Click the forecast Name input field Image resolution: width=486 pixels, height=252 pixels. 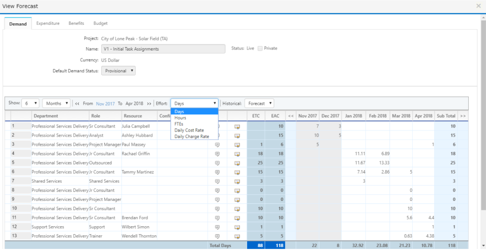pyautogui.click(x=164, y=49)
